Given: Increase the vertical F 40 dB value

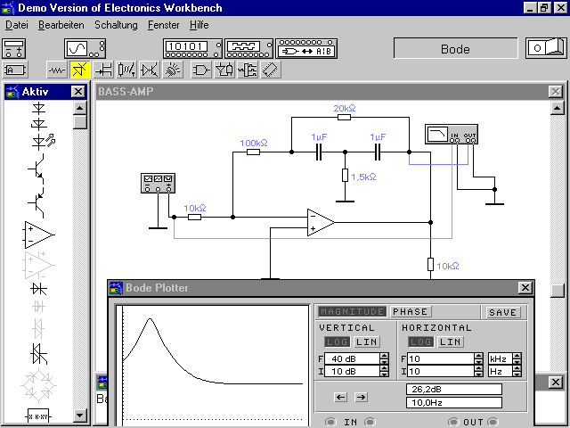Looking at the screenshot, I should [x=384, y=355].
